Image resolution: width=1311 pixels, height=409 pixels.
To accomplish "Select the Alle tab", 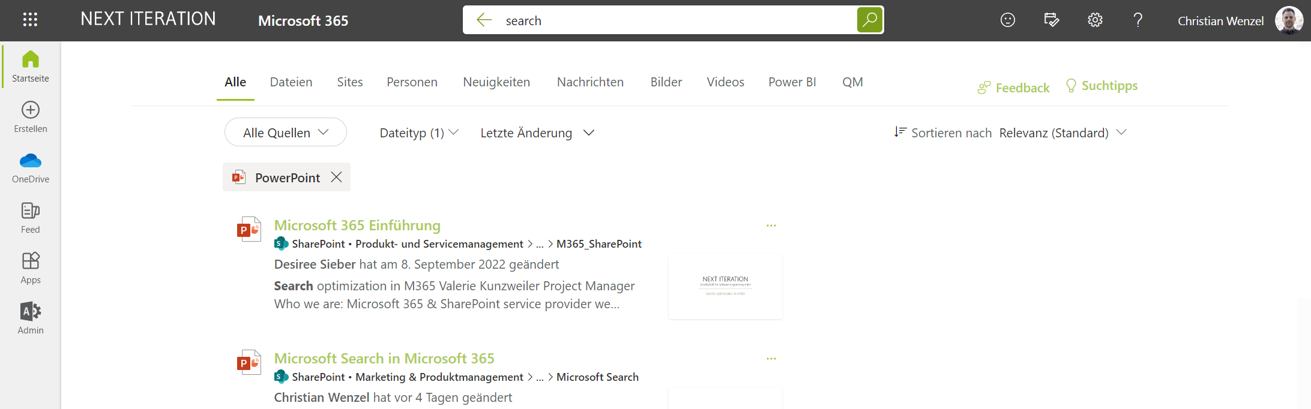I will point(235,82).
